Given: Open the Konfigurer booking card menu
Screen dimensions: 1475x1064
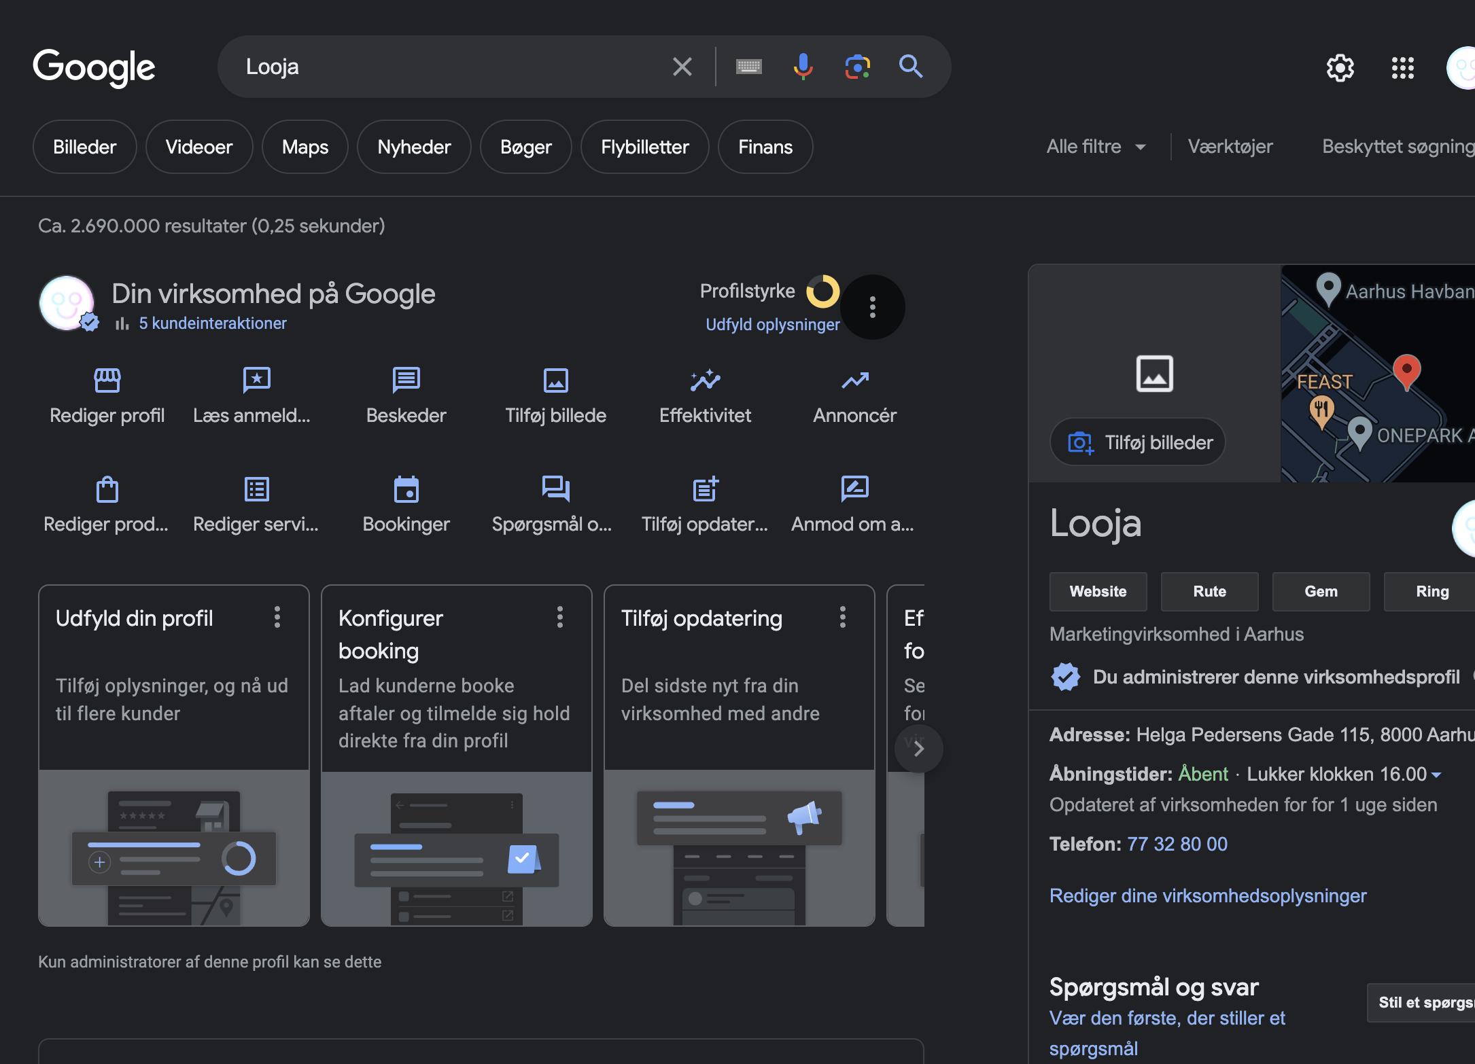Looking at the screenshot, I should click(x=559, y=617).
